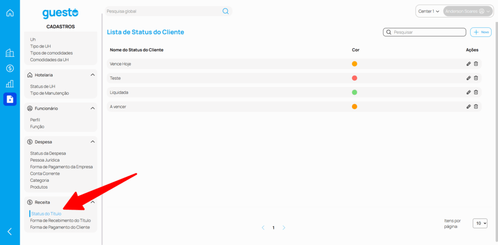Open the bar chart reports icon
The image size is (498, 245).
coord(10,84)
